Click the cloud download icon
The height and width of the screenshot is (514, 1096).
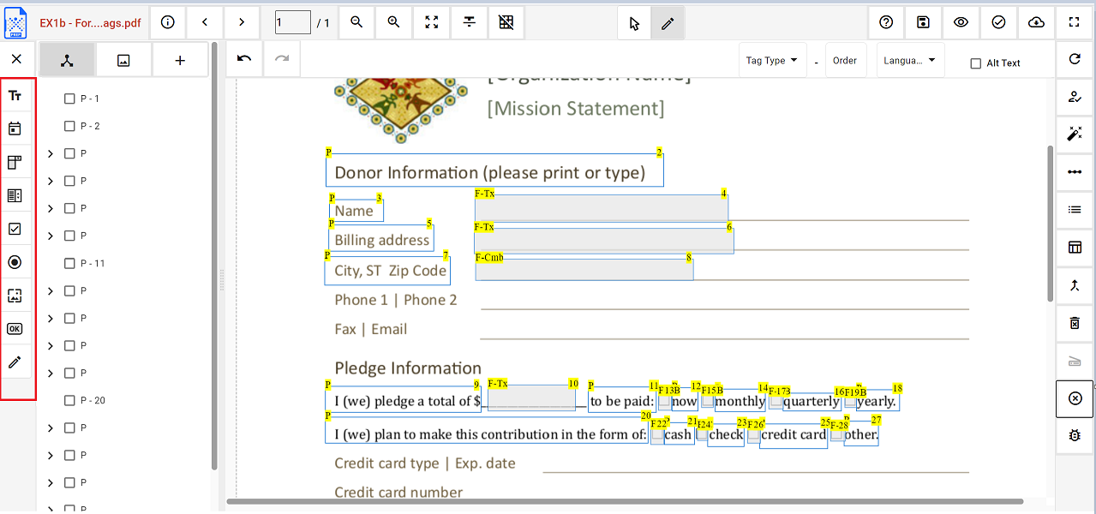pyautogui.click(x=1036, y=22)
